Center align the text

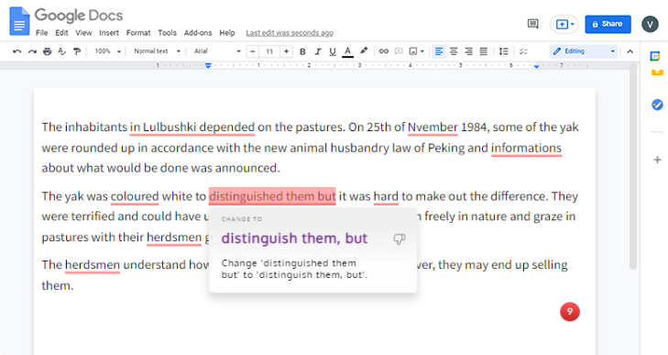coord(454,51)
